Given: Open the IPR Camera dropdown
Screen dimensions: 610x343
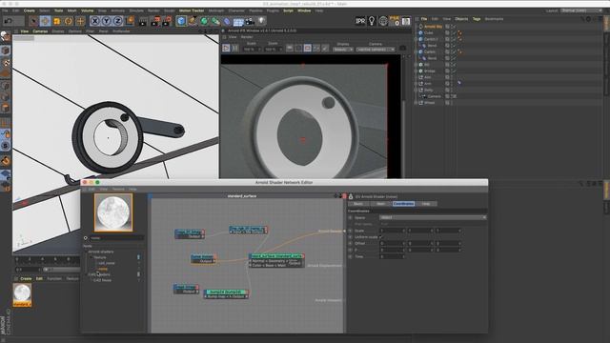Looking at the screenshot, I should click(x=376, y=50).
